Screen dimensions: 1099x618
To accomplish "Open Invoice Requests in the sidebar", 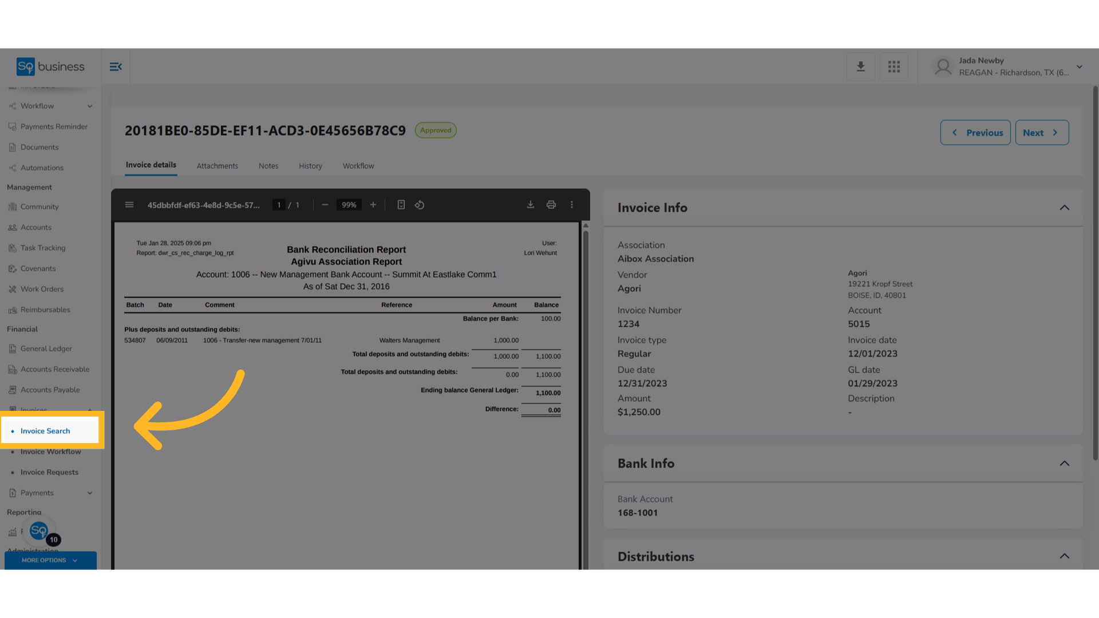I will (49, 472).
